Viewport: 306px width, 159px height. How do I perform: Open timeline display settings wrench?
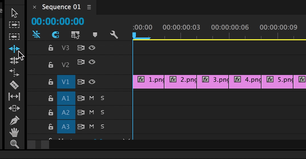(x=114, y=35)
